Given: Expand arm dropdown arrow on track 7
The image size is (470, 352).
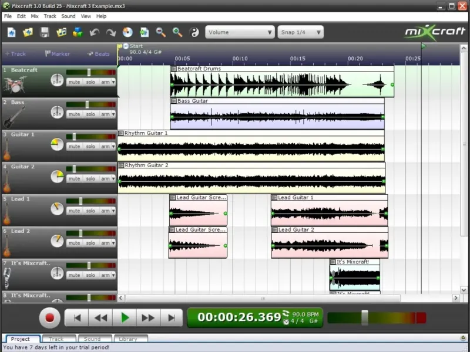Looking at the screenshot, I should [x=113, y=275].
